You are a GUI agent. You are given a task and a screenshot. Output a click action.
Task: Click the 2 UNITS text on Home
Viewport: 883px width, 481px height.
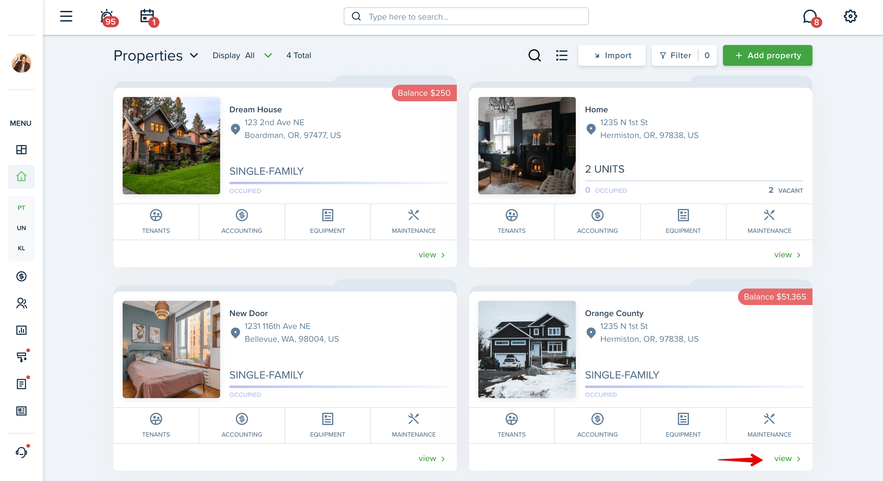click(x=604, y=169)
